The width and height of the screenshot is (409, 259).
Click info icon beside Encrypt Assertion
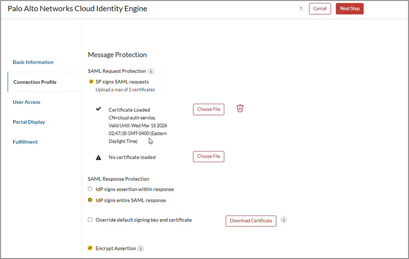[141, 249]
